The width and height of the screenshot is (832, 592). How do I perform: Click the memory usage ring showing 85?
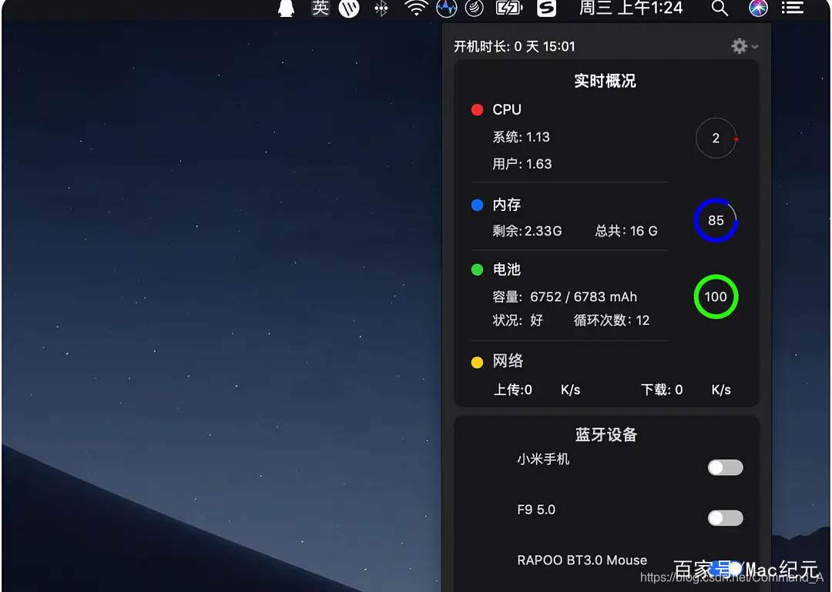[716, 220]
